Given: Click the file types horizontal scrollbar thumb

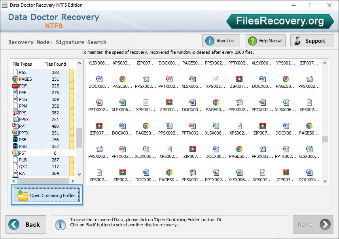Looking at the screenshot, I should (x=43, y=181).
